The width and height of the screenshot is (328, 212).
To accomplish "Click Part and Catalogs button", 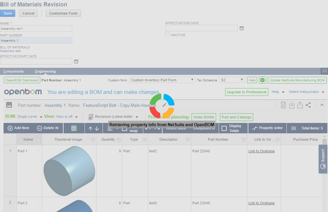I will point(237,117).
